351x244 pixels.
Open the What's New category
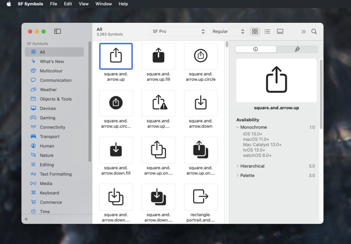coord(54,61)
